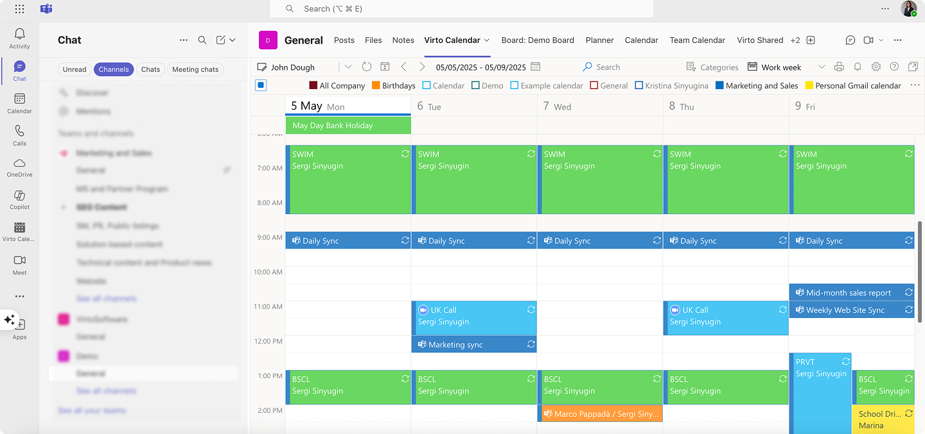Open Chat header more options ellipsis
The height and width of the screenshot is (434, 925).
point(184,40)
